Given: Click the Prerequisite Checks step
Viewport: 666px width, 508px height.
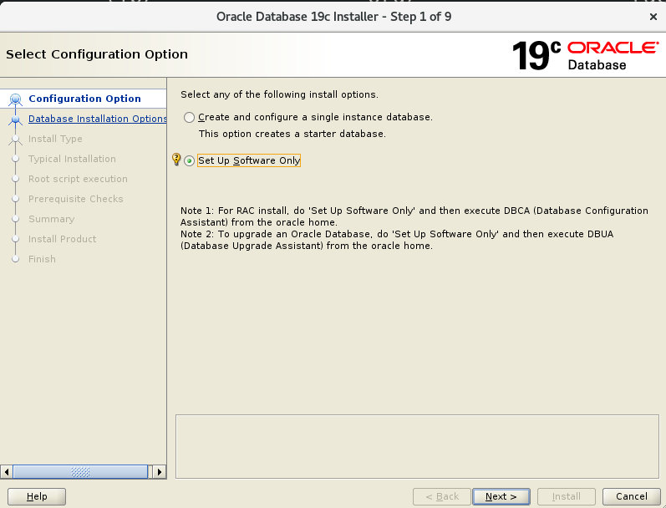Looking at the screenshot, I should click(75, 199).
